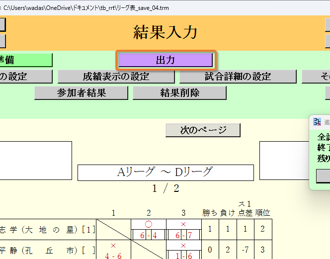330x259 pixels.
Task: Click the 結果入力 heading
Action: [x=165, y=33]
